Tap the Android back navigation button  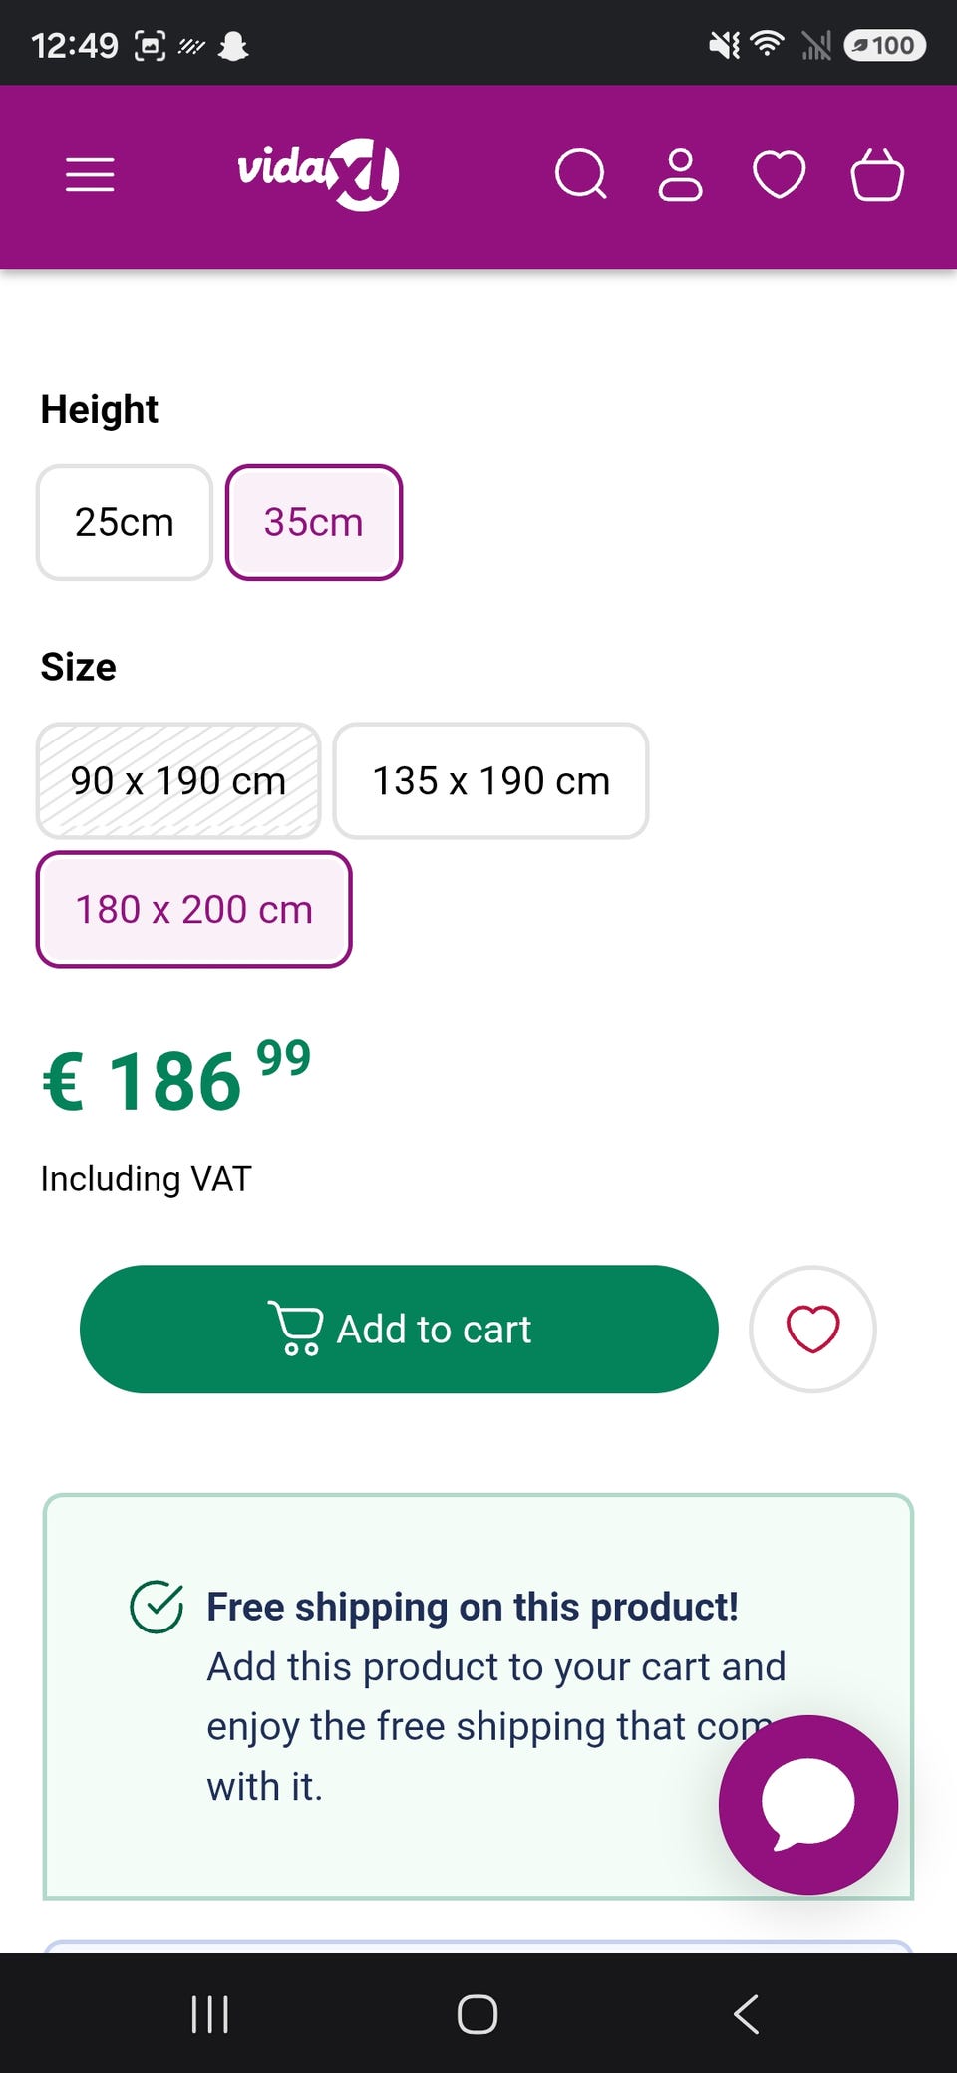[746, 2013]
